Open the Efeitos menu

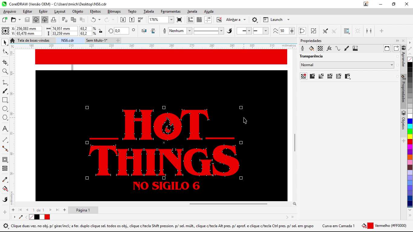pyautogui.click(x=95, y=11)
